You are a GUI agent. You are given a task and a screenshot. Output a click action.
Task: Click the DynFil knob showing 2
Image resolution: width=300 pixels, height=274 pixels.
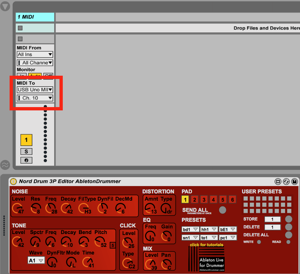(x=102, y=208)
